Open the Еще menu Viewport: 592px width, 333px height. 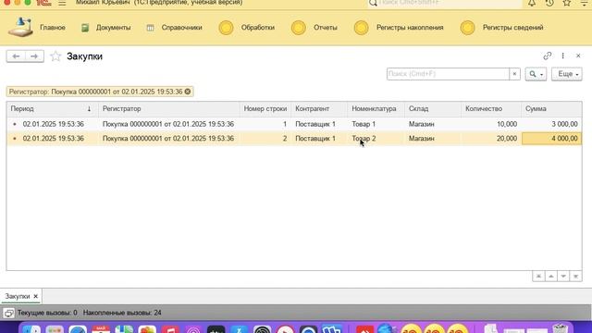point(567,74)
